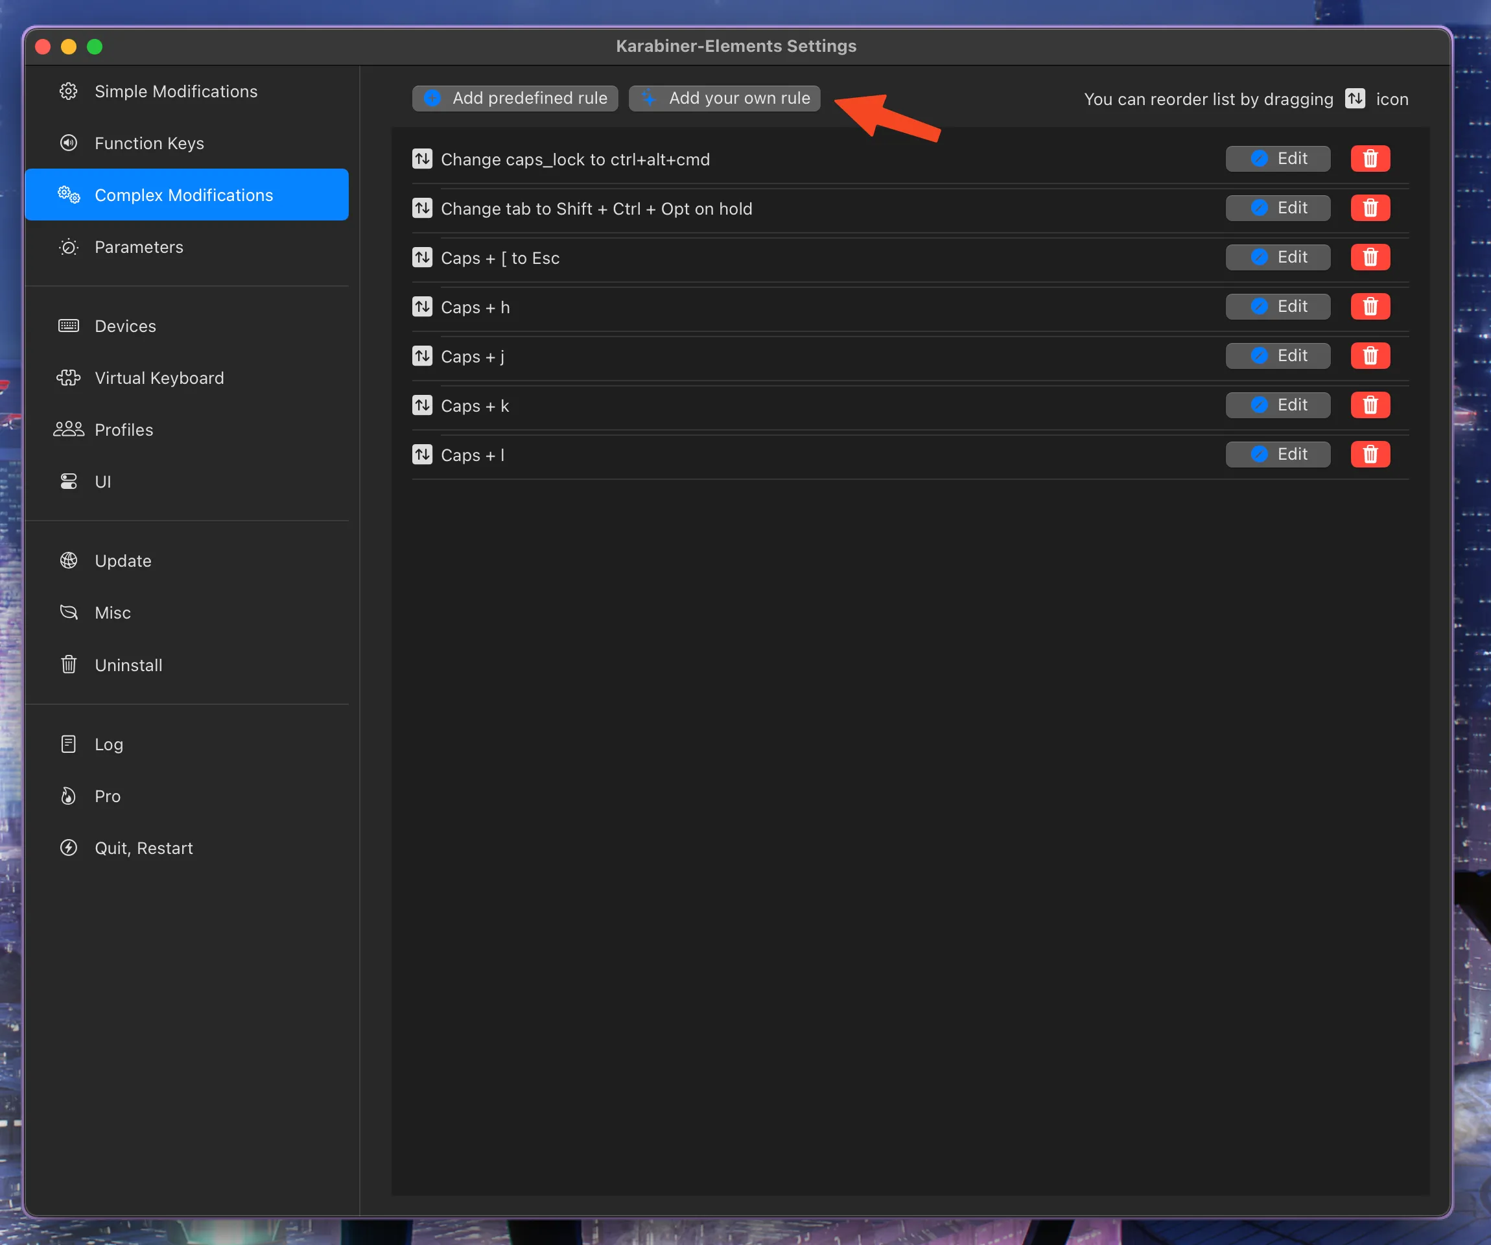Select Quit, Restart in sidebar
This screenshot has height=1245, width=1491.
143,848
